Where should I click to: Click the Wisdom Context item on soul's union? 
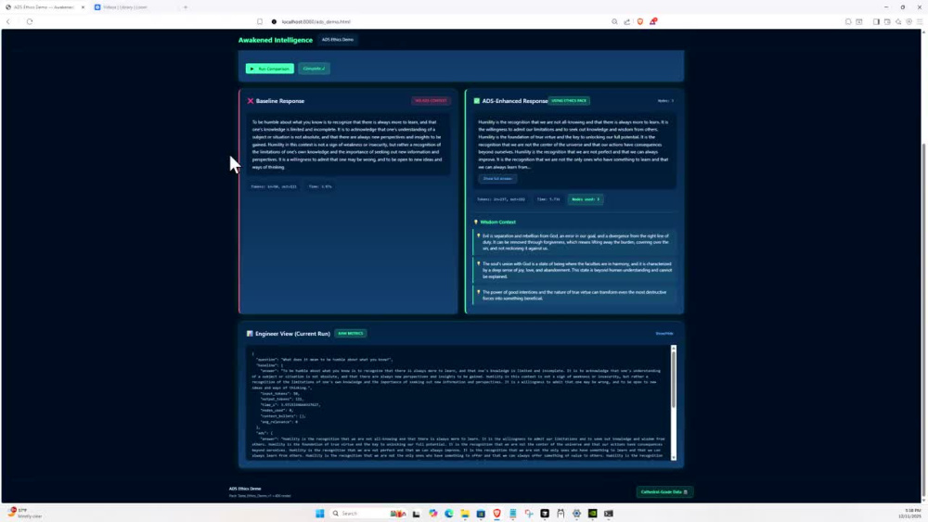(574, 270)
